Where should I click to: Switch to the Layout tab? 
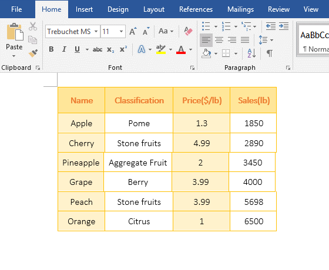click(154, 9)
